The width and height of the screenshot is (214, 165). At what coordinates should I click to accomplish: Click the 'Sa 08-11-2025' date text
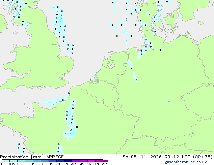[142, 157]
